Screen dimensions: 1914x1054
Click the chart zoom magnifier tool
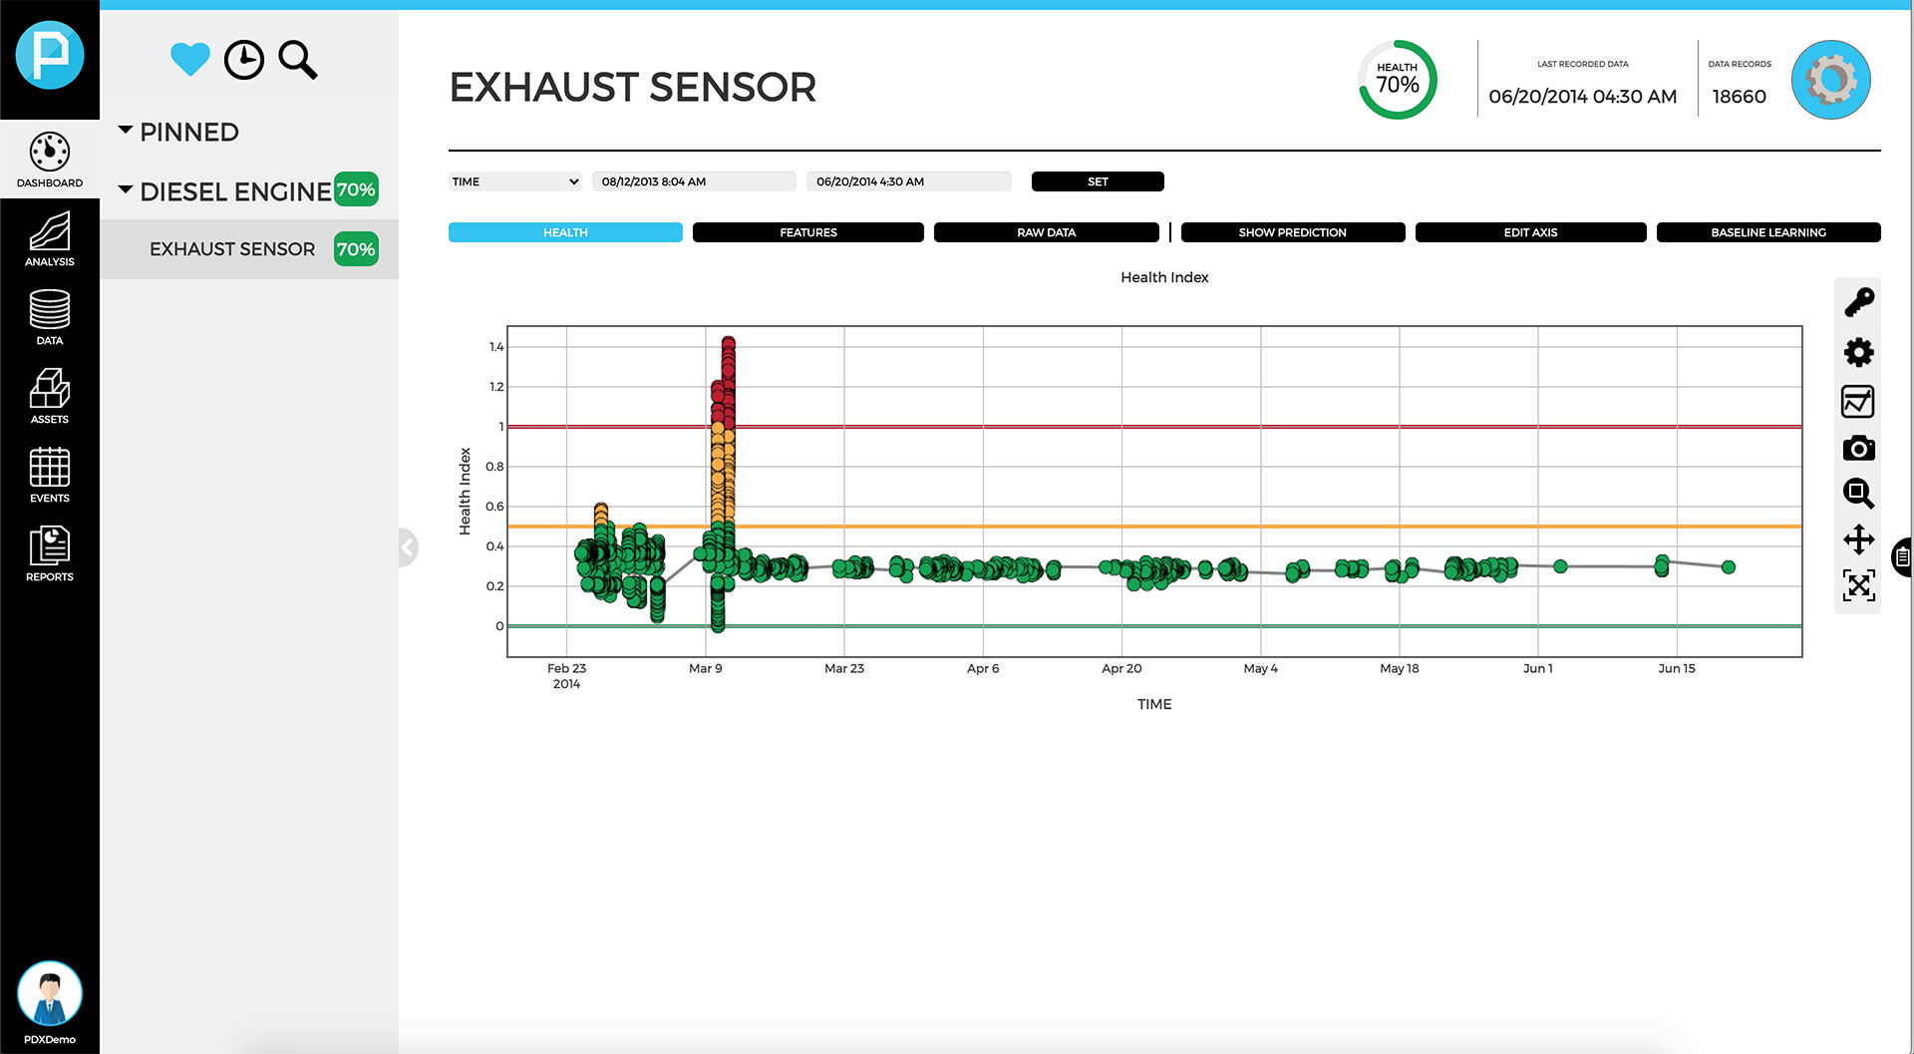1858,493
